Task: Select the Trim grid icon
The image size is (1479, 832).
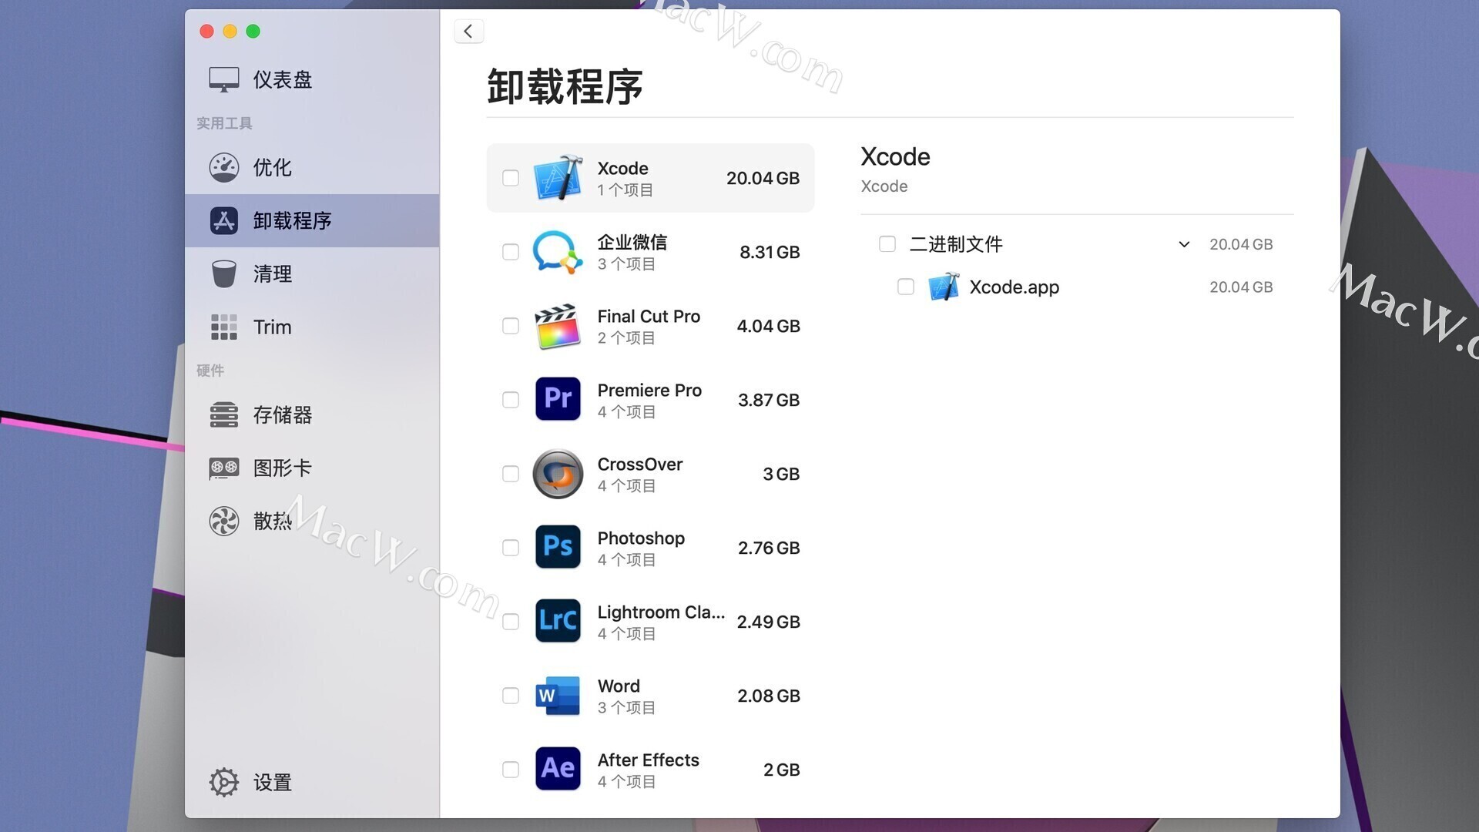Action: (223, 327)
